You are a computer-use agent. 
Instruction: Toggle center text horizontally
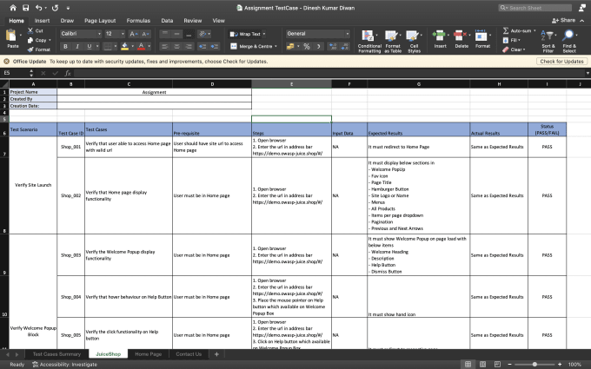(176, 46)
